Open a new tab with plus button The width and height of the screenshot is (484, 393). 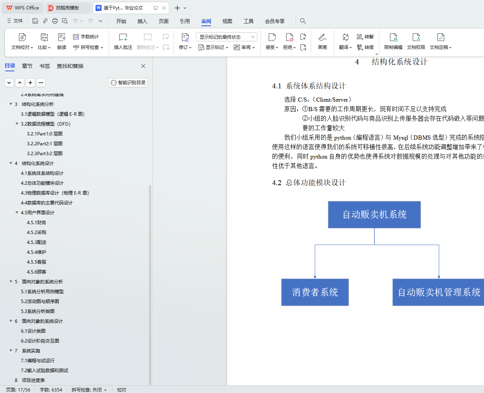[x=177, y=8]
